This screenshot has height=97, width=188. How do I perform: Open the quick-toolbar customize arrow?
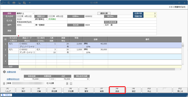(x=30, y=3)
